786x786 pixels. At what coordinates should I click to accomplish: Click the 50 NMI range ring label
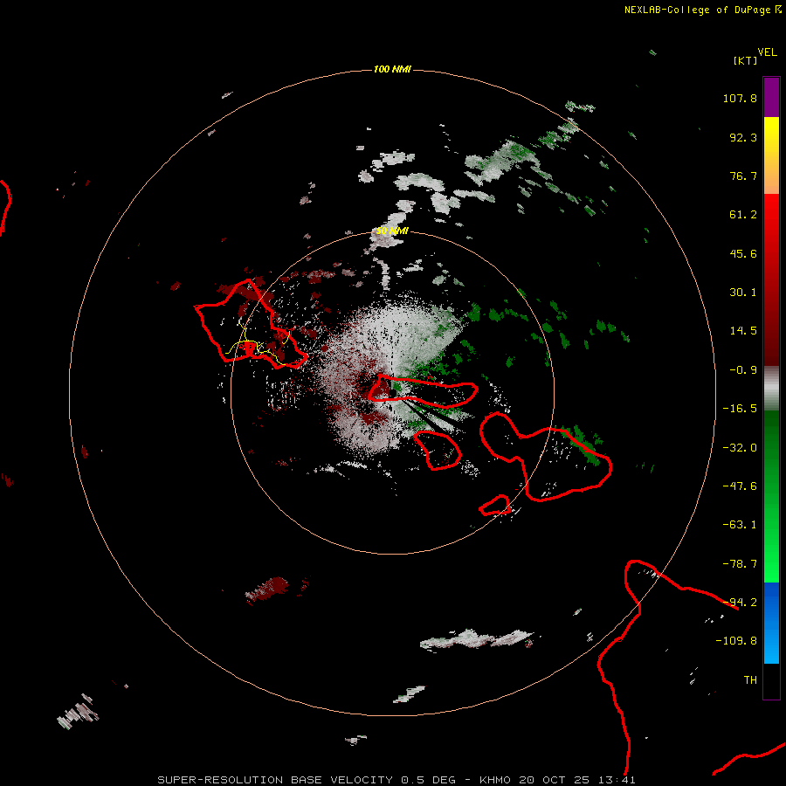pos(392,231)
